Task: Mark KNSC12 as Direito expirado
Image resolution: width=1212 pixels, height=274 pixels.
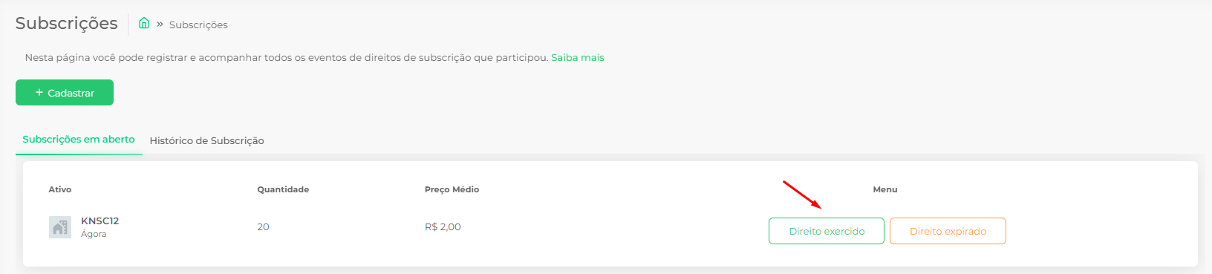Action: click(x=948, y=231)
